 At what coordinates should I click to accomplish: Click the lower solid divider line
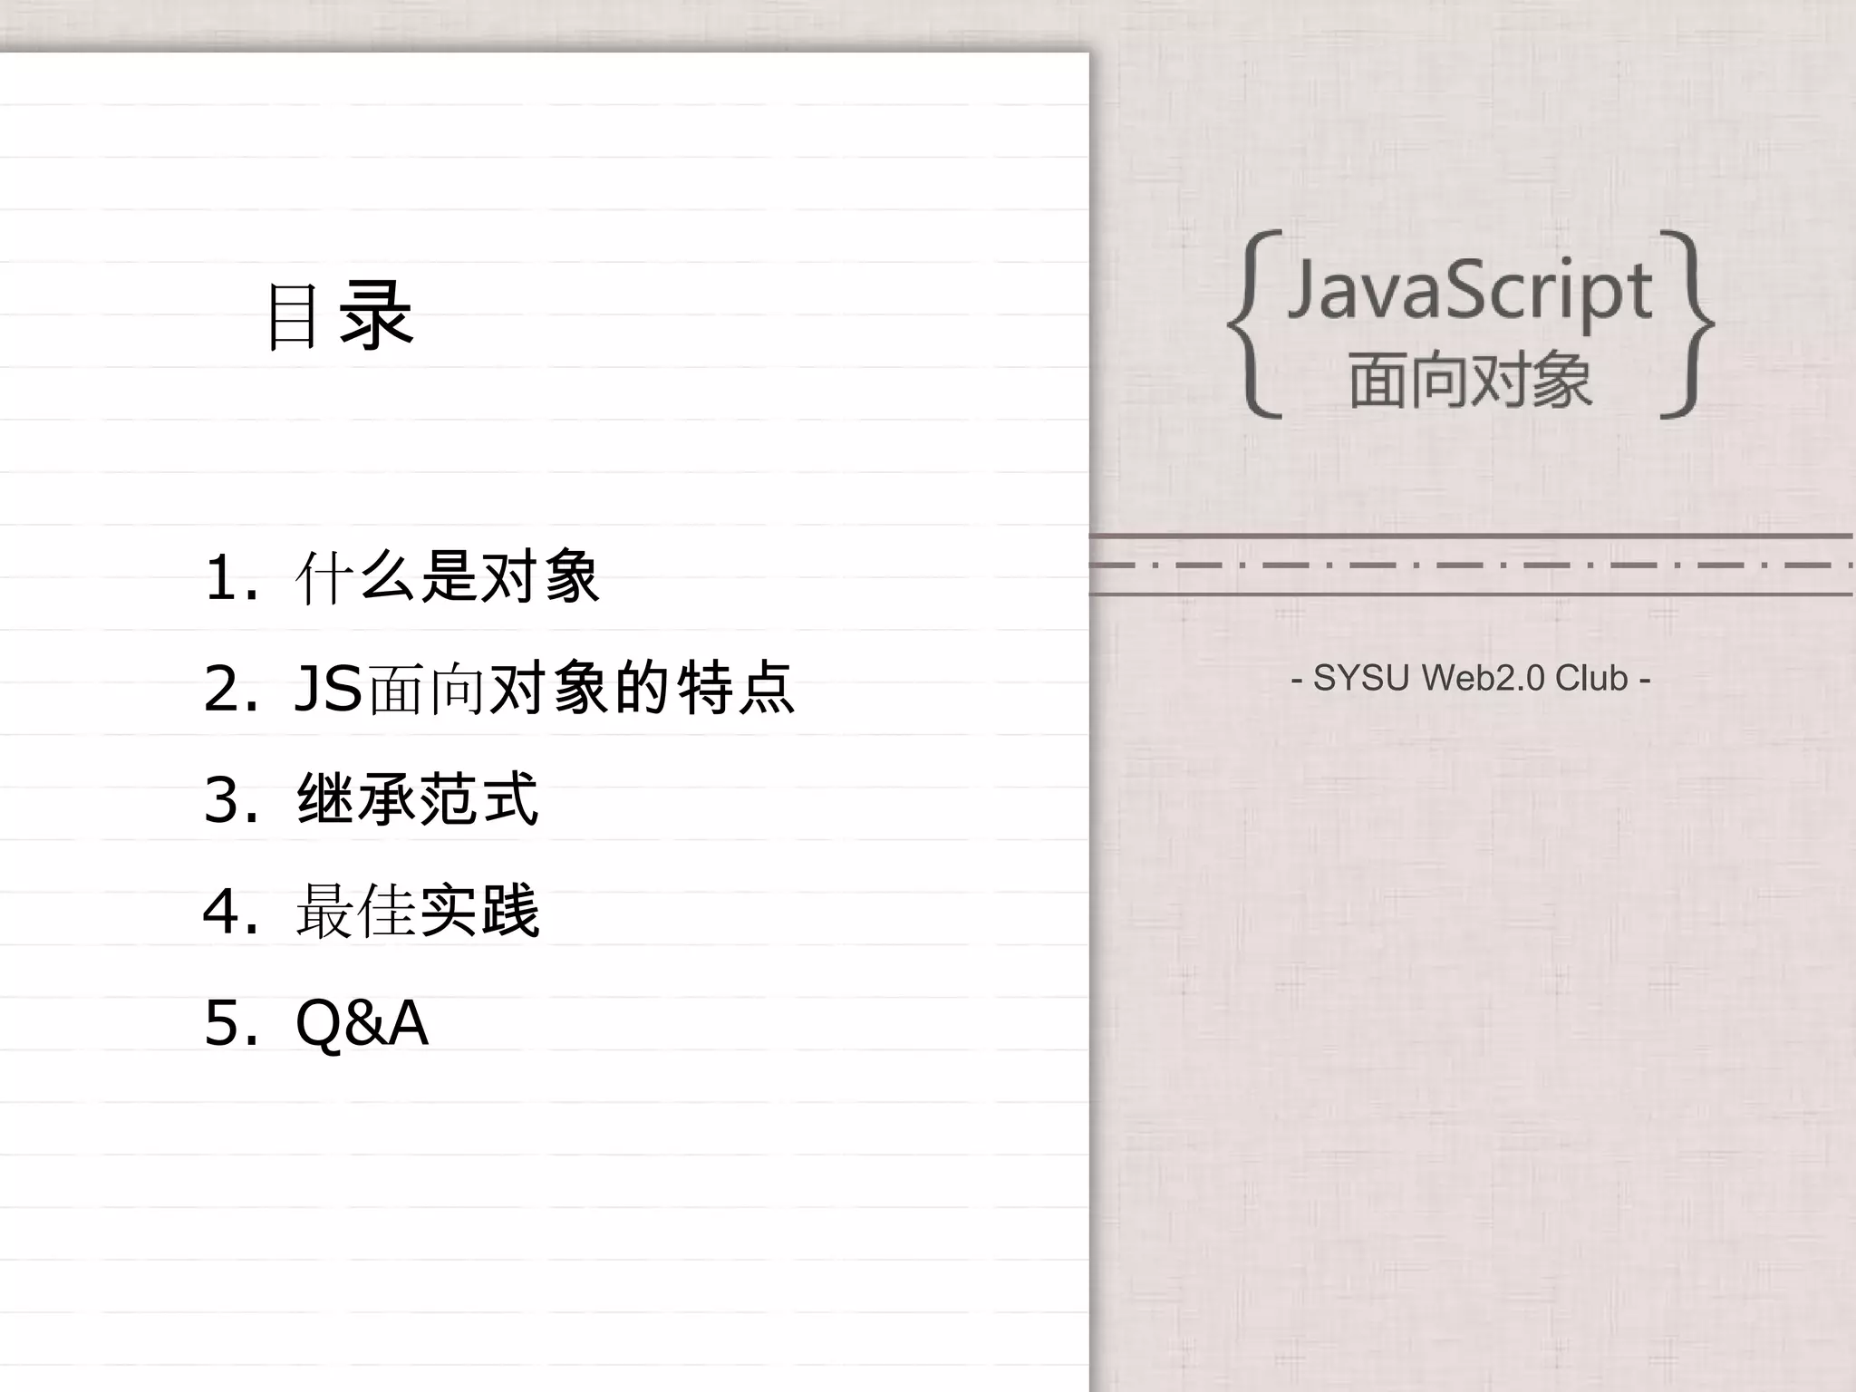click(x=1470, y=594)
